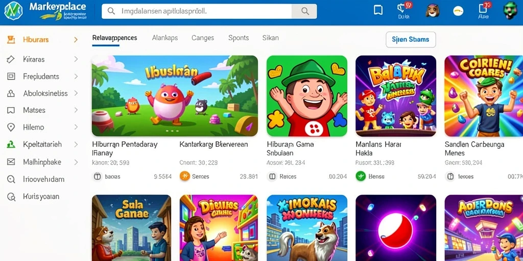Open the Kurtsyoaran sidebar link
This screenshot has width=523, height=261.
click(x=41, y=196)
